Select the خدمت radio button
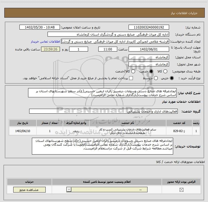This screenshot has height=202, width=208. pyautogui.click(x=151, y=71)
